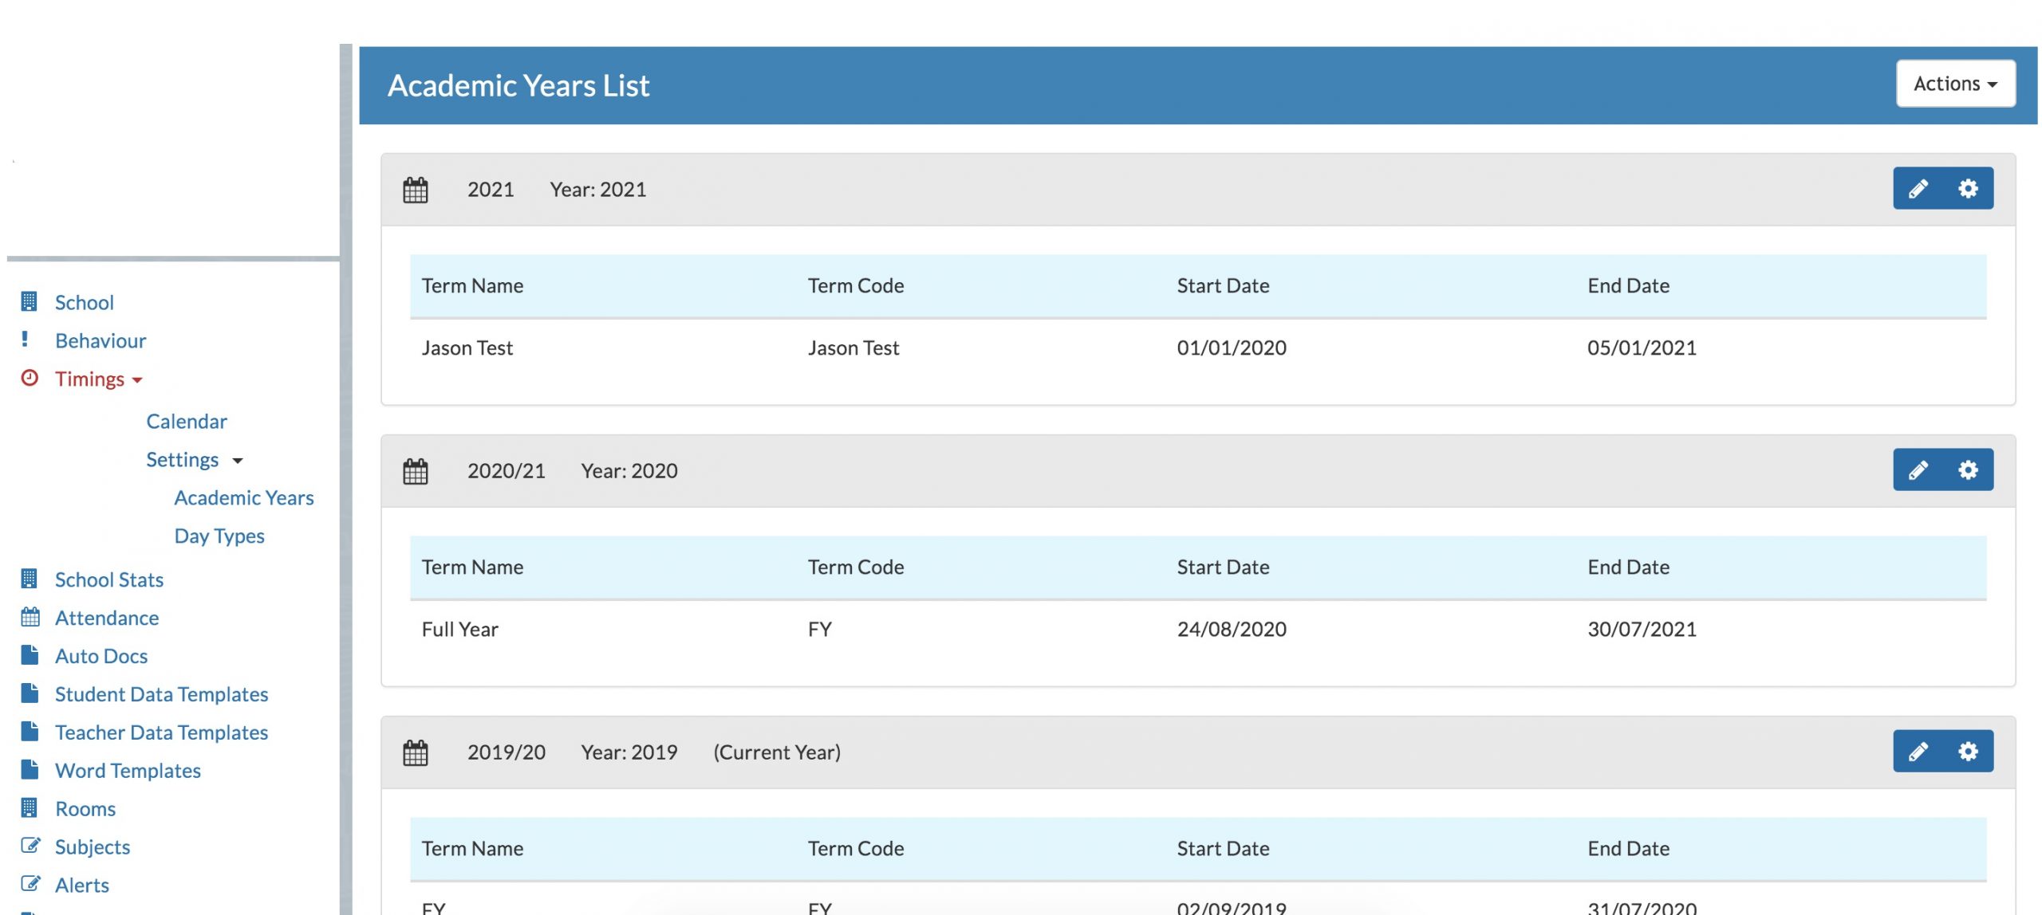Screen dimensions: 2042x915
Task: Click the Full Year term name cell
Action: [x=460, y=630]
